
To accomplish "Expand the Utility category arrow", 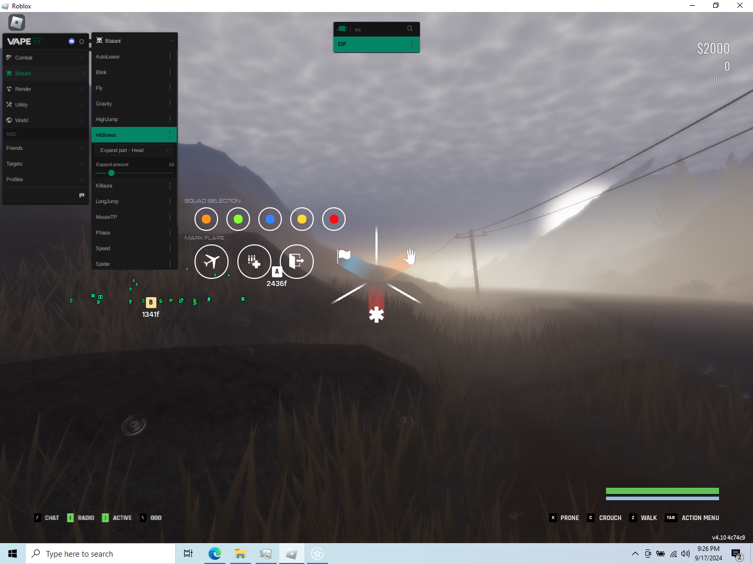I will 82,104.
